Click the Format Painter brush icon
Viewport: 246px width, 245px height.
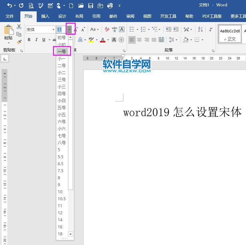(x=19, y=42)
